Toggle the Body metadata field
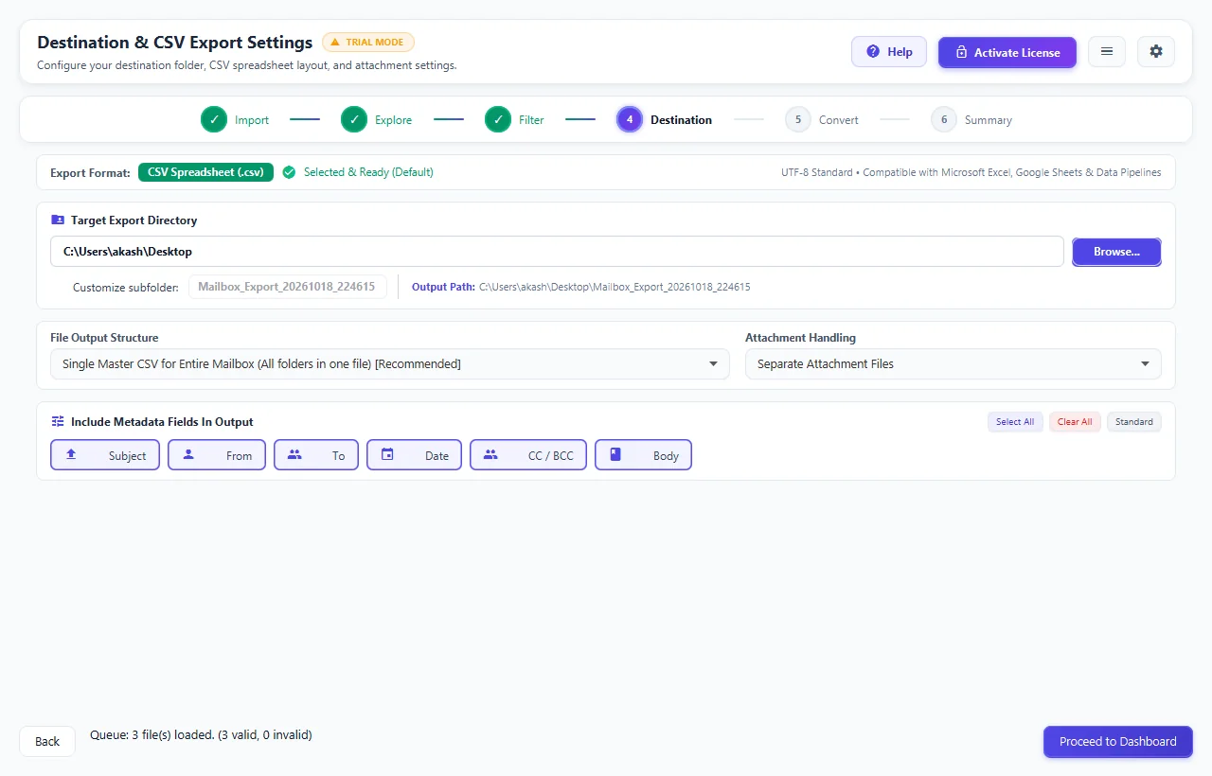 coord(643,455)
